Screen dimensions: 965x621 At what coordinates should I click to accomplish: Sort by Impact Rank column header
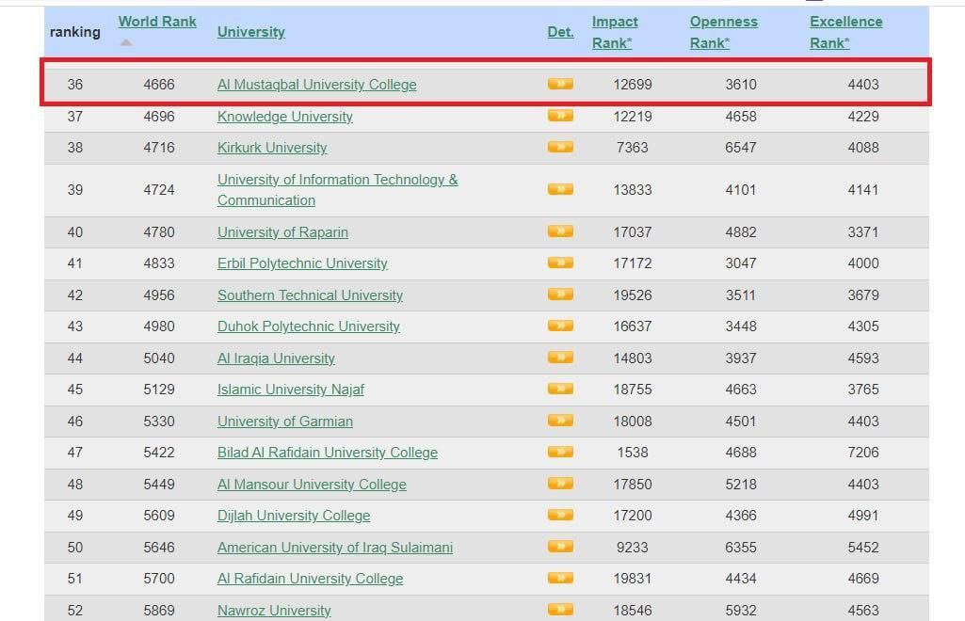(x=614, y=32)
